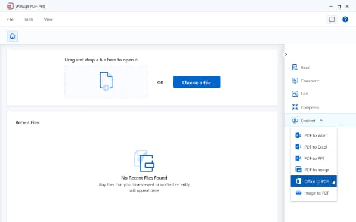Click the 'Office to PDF' label
The width and height of the screenshot is (356, 222).
(317, 181)
